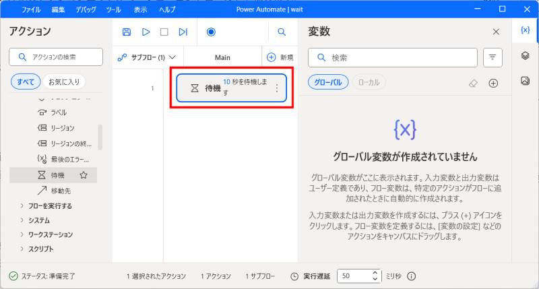539x289 pixels.
Task: Open the images panel icon
Action: click(x=525, y=81)
